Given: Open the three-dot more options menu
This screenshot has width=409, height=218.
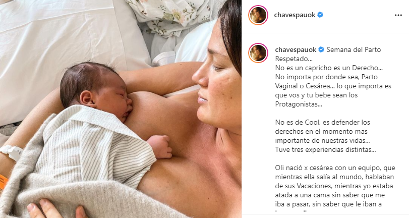Looking at the screenshot, I should (398, 16).
